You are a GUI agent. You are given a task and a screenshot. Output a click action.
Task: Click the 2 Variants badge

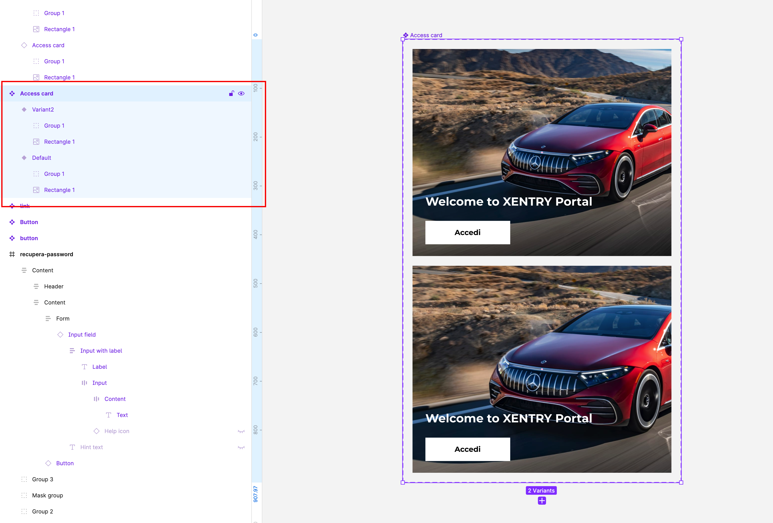[x=541, y=490]
